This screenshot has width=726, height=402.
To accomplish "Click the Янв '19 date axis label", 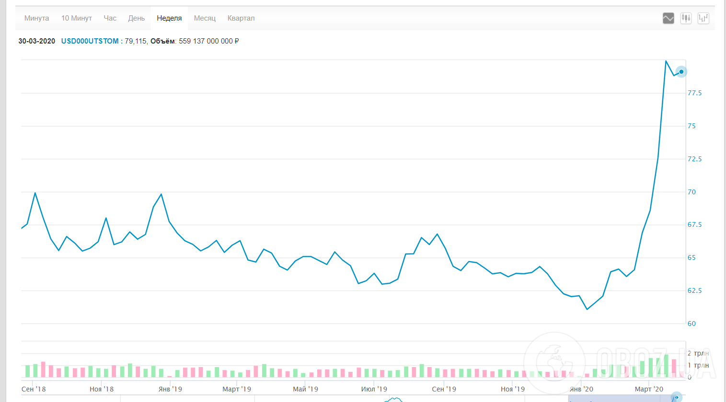I will tap(170, 389).
